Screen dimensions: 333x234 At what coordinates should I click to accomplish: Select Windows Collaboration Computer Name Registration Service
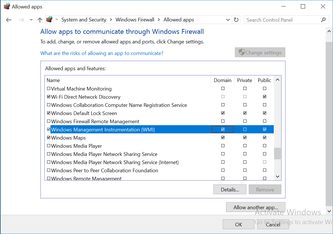pyautogui.click(x=159, y=105)
